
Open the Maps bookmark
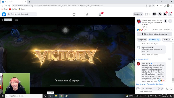[x=22, y=9]
